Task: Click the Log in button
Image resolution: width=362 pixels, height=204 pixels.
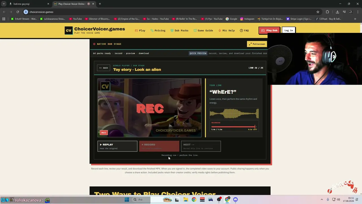Action: point(288,30)
